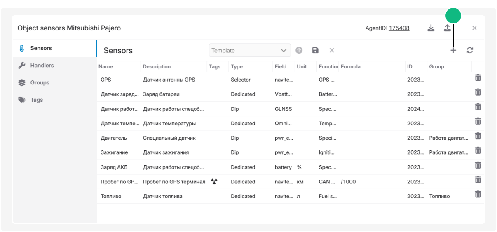The width and height of the screenshot is (497, 232).
Task: Switch to the Handlers tab
Action: click(x=42, y=66)
